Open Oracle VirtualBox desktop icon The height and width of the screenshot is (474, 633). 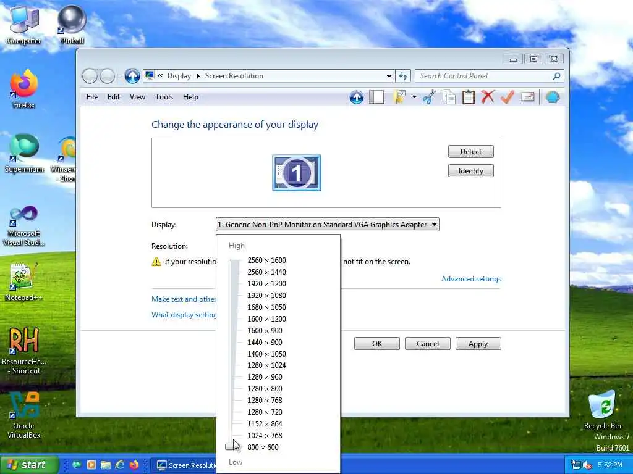click(23, 415)
